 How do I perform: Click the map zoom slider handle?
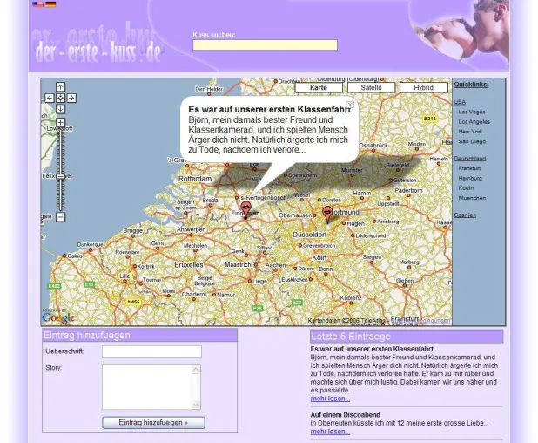[x=60, y=176]
